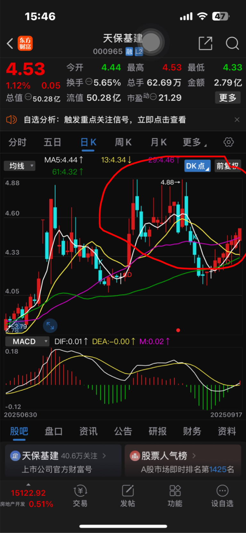Viewport: 246px width, 533px height.
Task: Tap the 融 margin badge
Action: tap(129, 52)
